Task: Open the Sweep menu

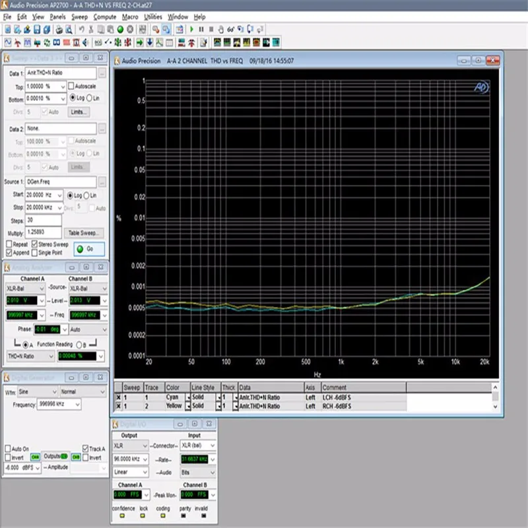Action: point(79,16)
